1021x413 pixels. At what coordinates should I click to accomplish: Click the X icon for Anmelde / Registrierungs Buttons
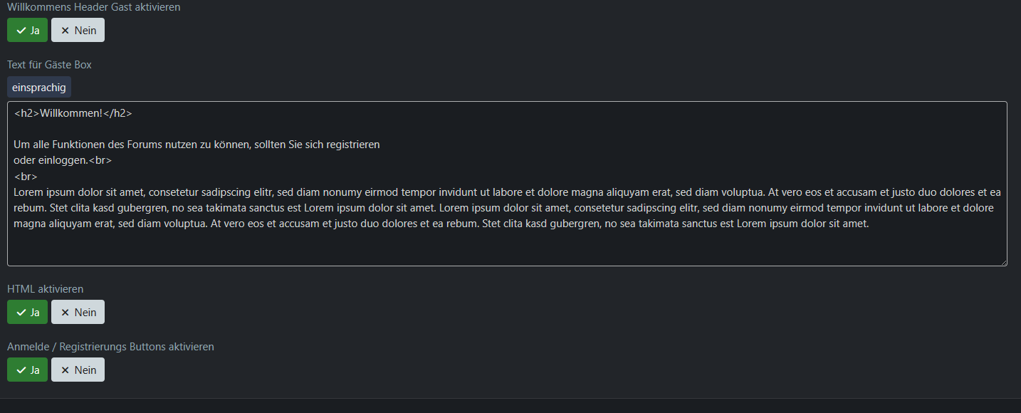[x=66, y=370]
